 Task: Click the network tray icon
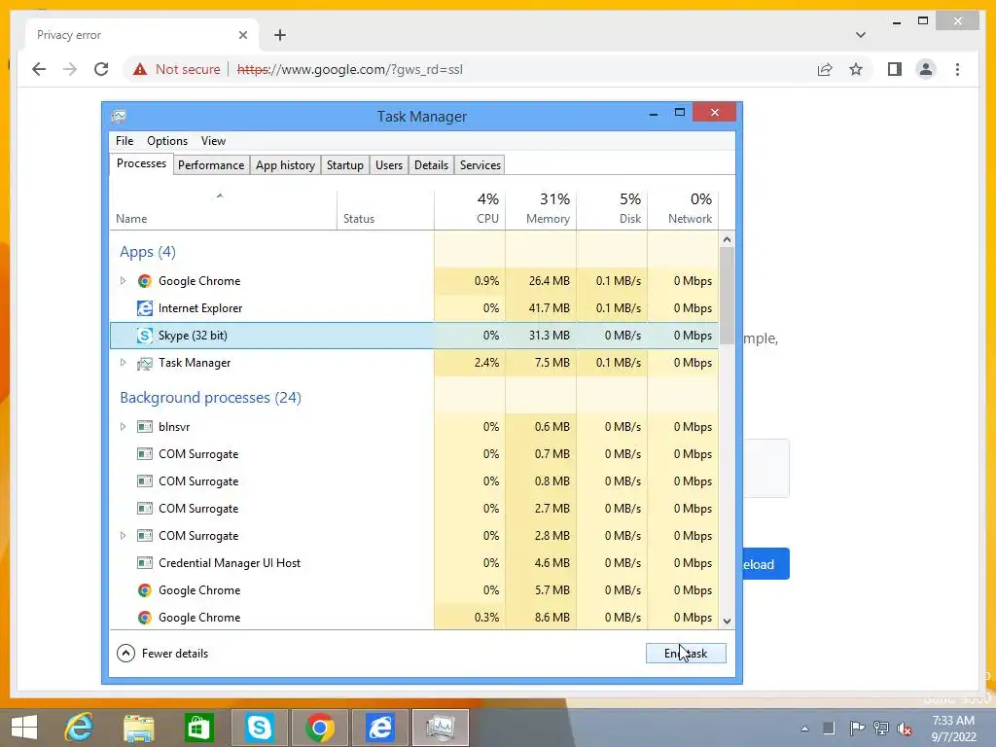point(881,729)
